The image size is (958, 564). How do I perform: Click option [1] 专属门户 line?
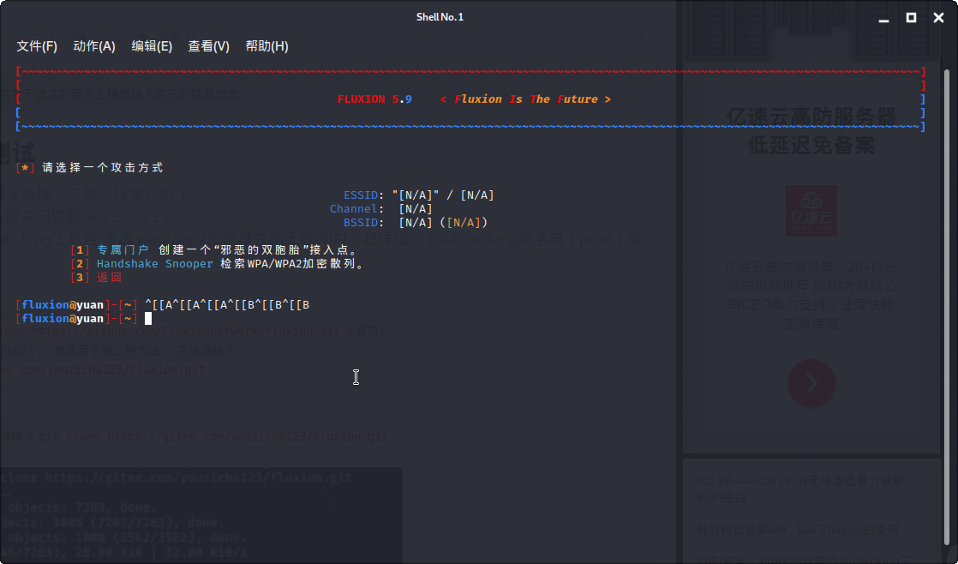pyautogui.click(x=214, y=250)
